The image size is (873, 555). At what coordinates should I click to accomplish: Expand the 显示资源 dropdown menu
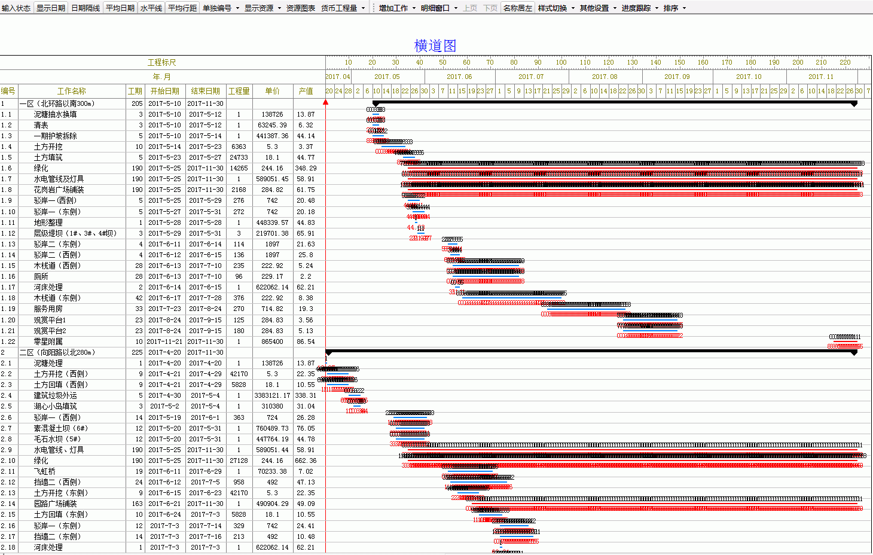[262, 8]
